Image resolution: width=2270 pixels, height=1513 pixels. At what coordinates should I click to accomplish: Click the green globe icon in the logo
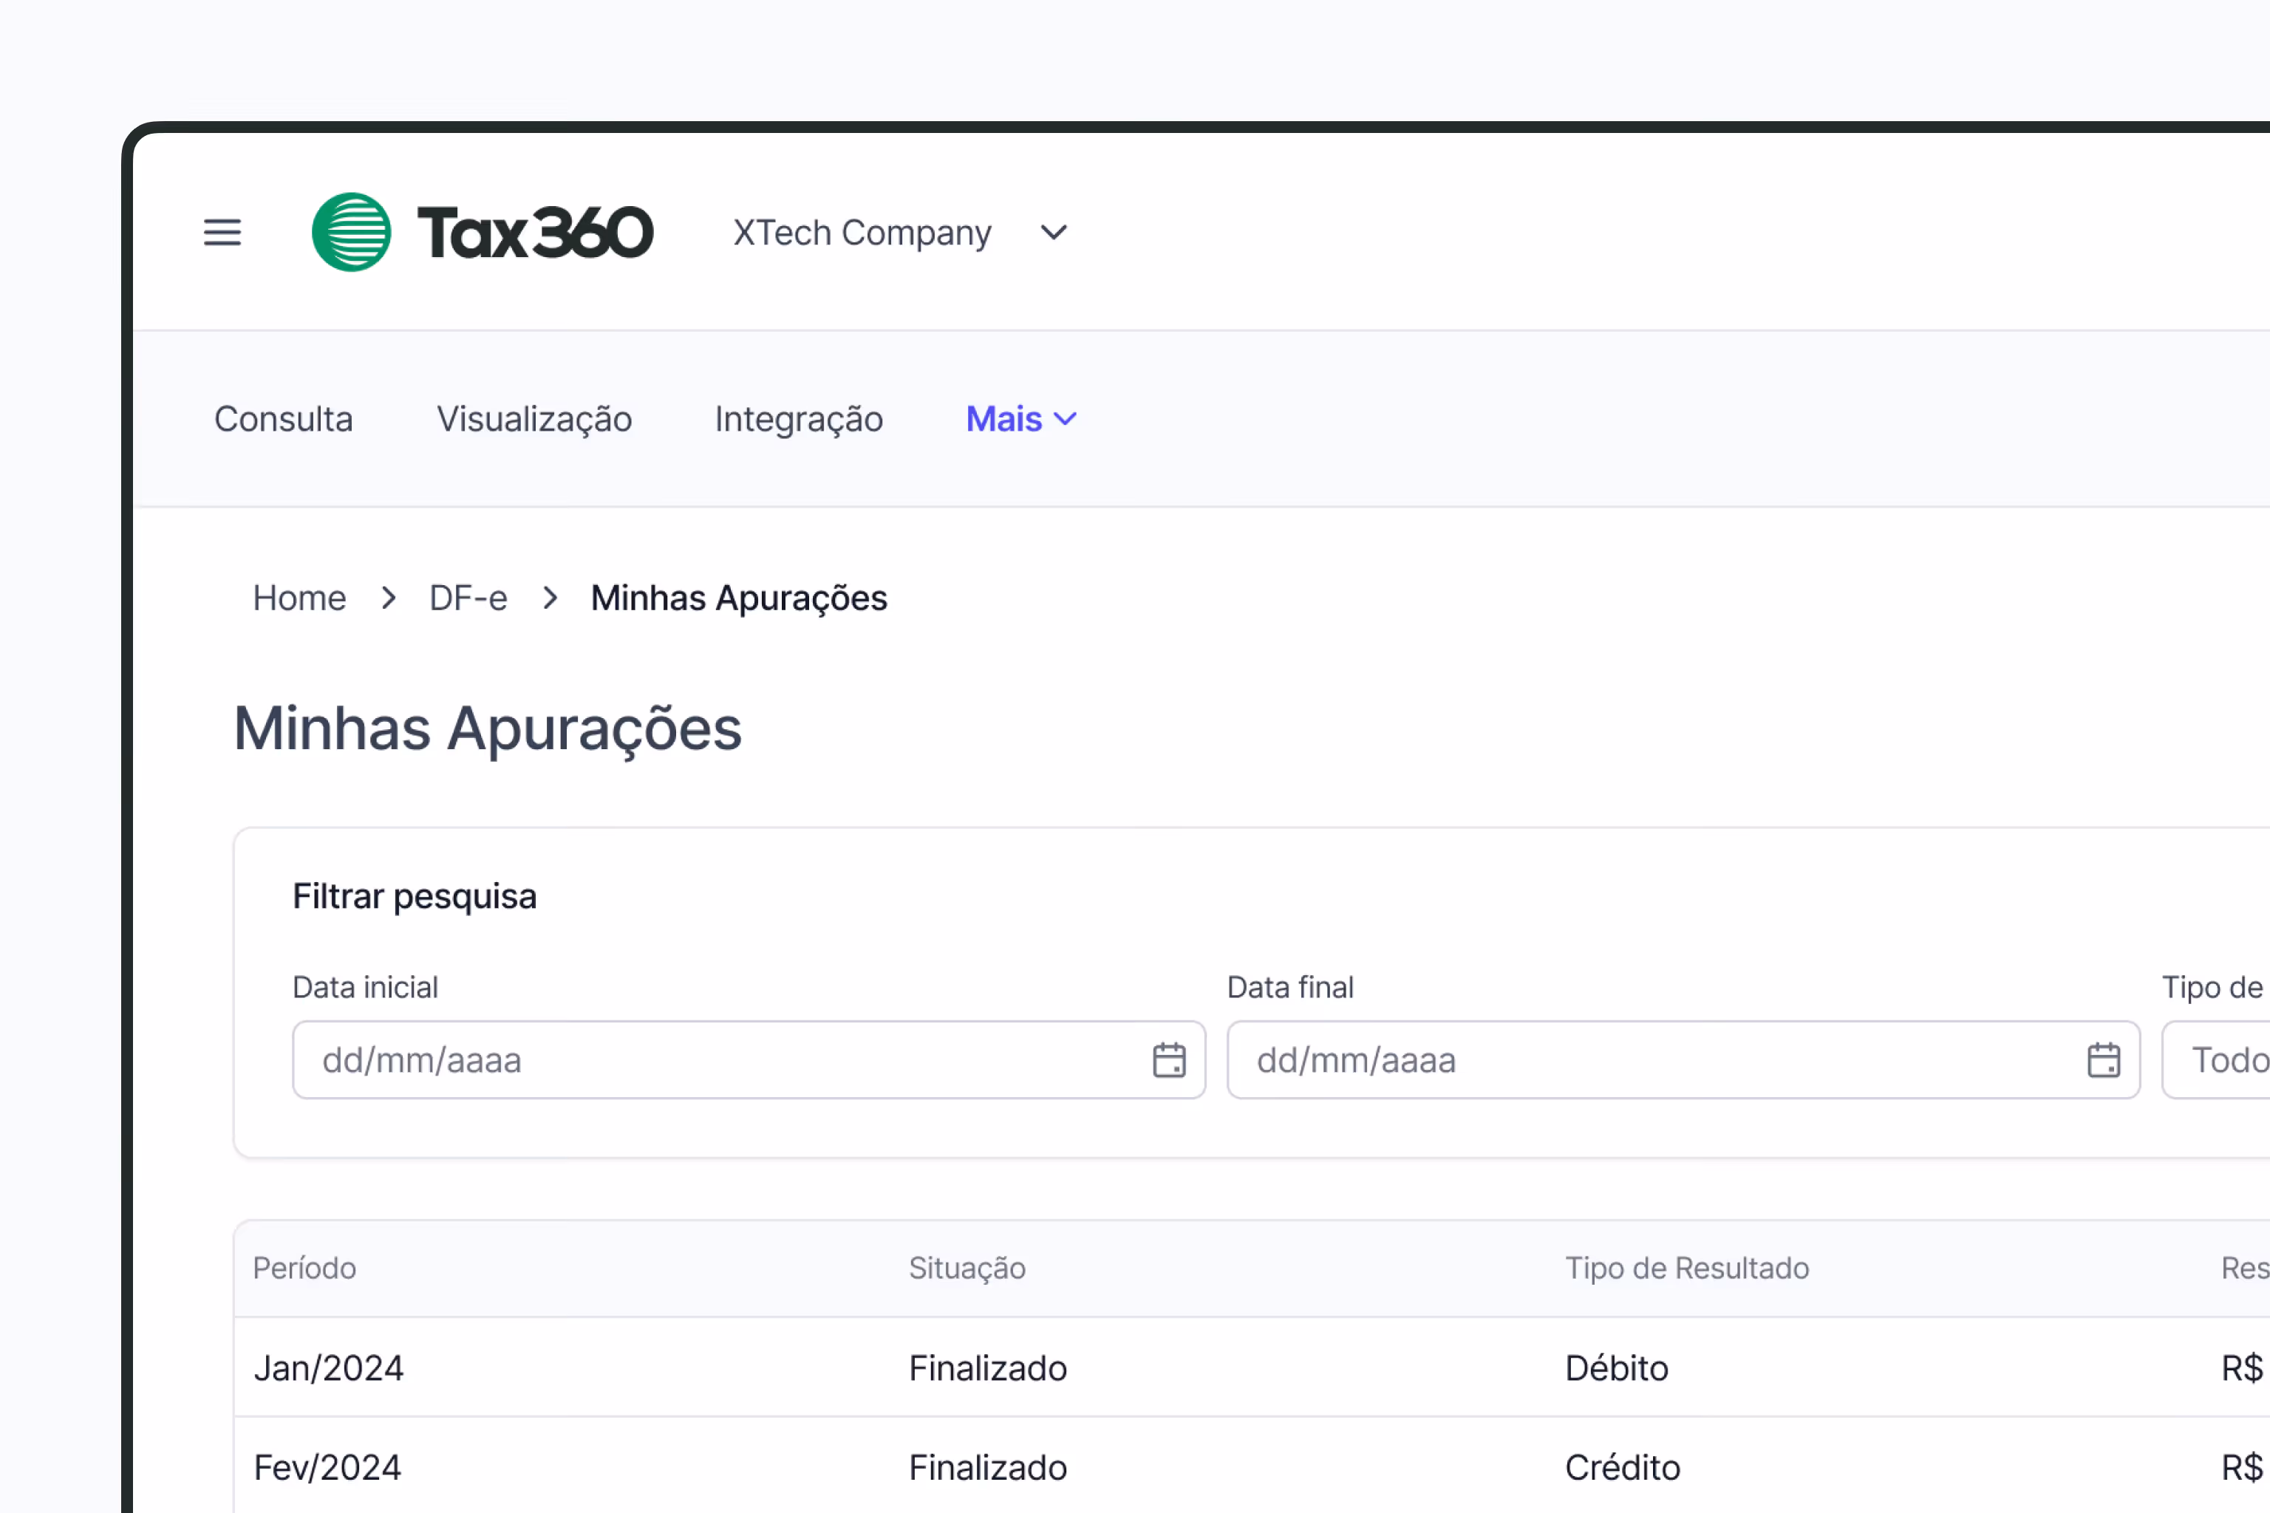tap(350, 230)
